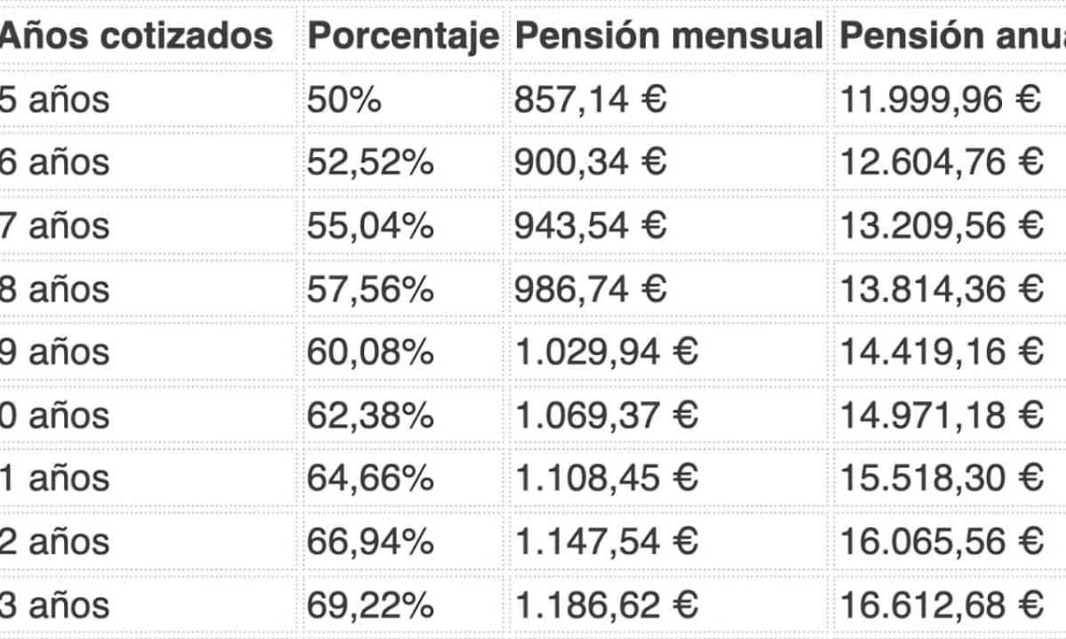Click the 16.065,56 € annual cell
This screenshot has height=639, width=1066.
(941, 542)
